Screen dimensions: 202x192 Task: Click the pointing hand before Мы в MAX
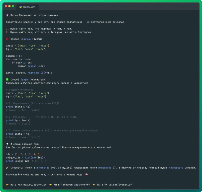7,185
